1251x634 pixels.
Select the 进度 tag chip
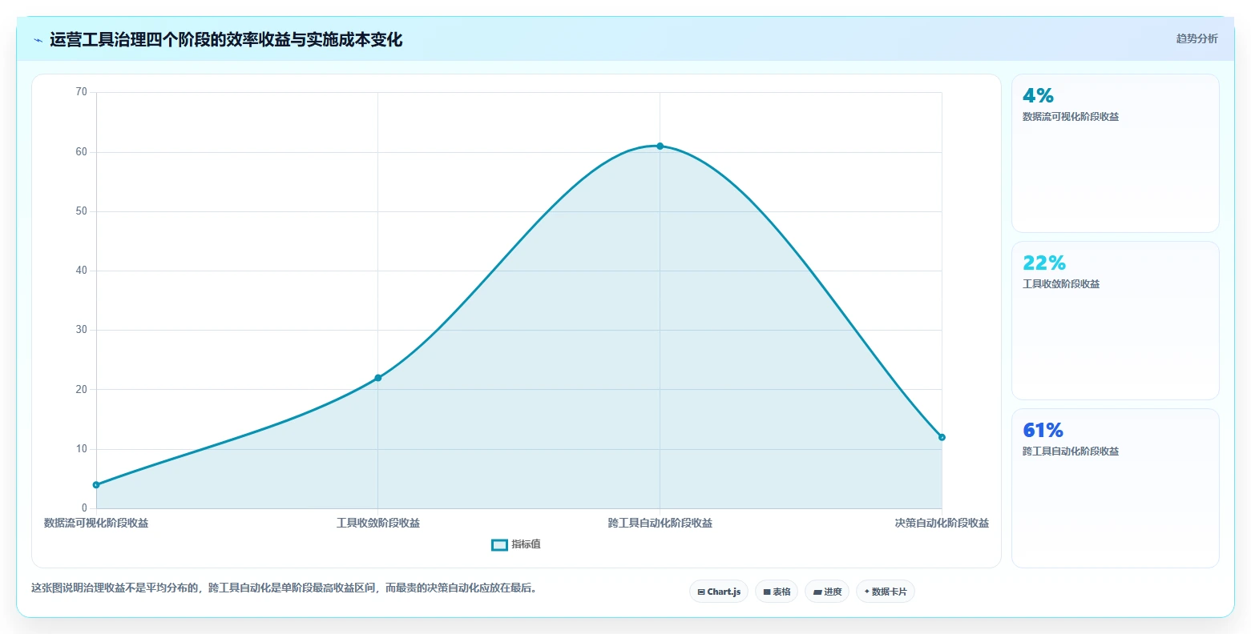click(x=827, y=592)
